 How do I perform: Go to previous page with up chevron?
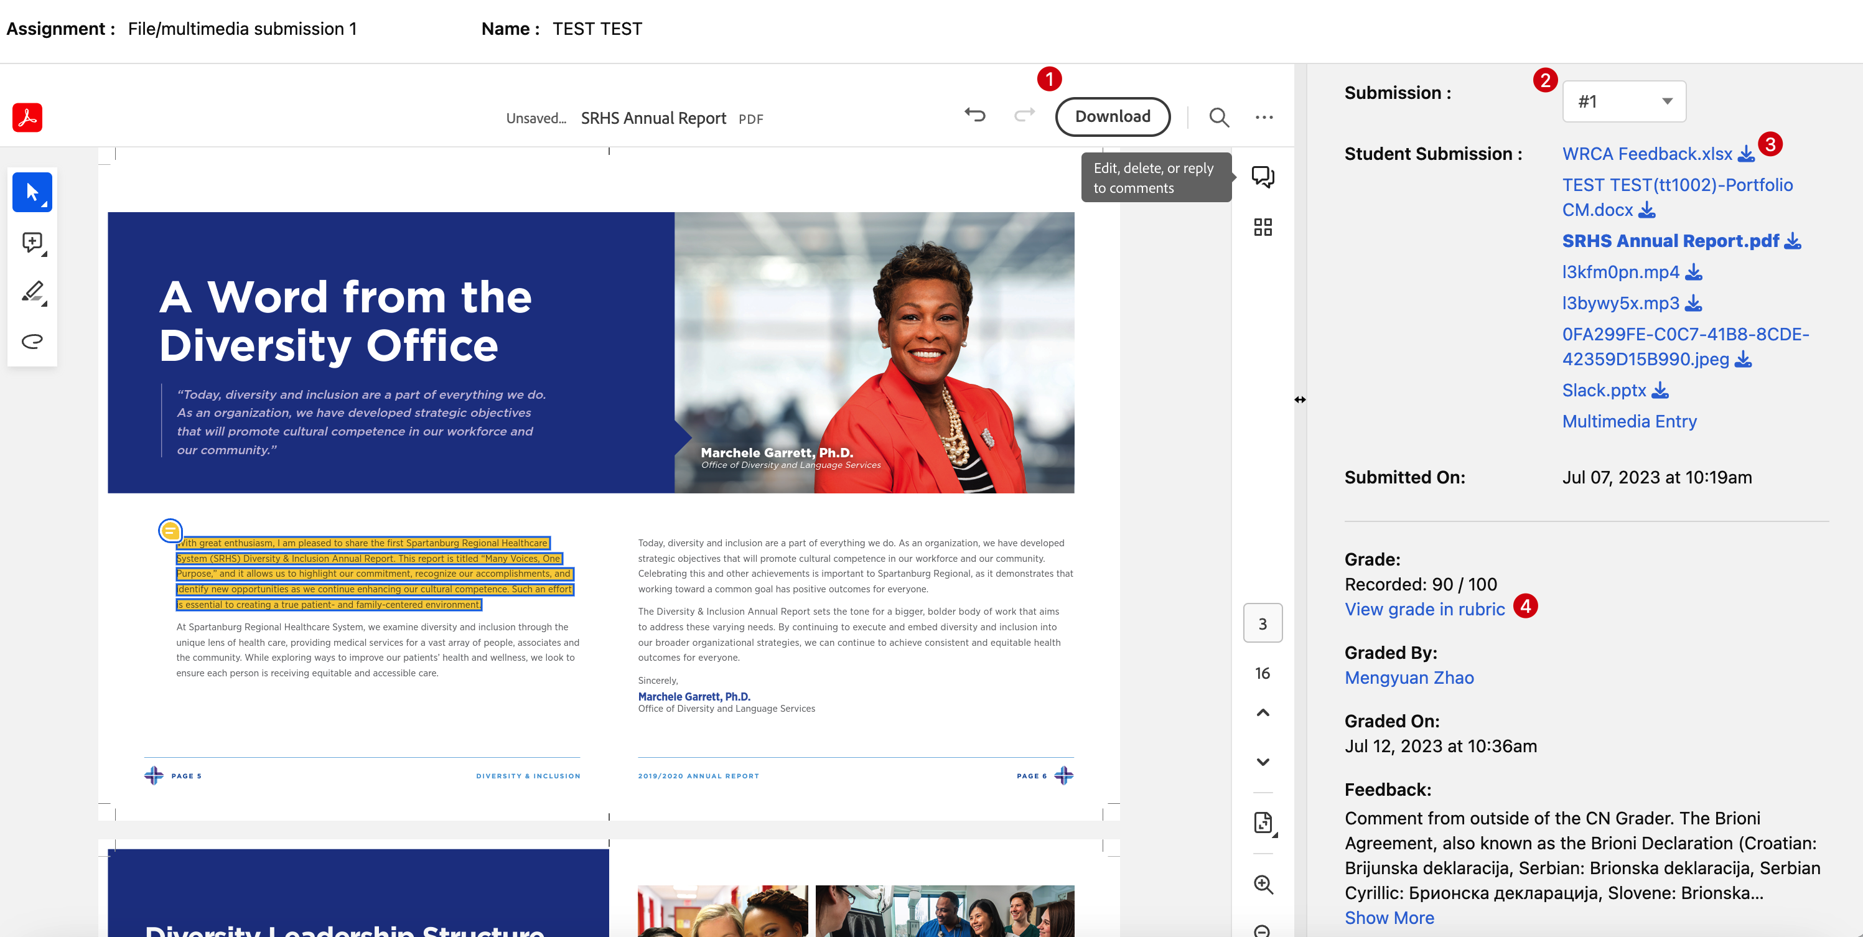click(x=1263, y=713)
